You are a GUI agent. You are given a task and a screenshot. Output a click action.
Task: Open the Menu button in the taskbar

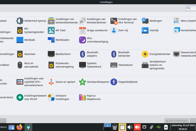coord(4,127)
